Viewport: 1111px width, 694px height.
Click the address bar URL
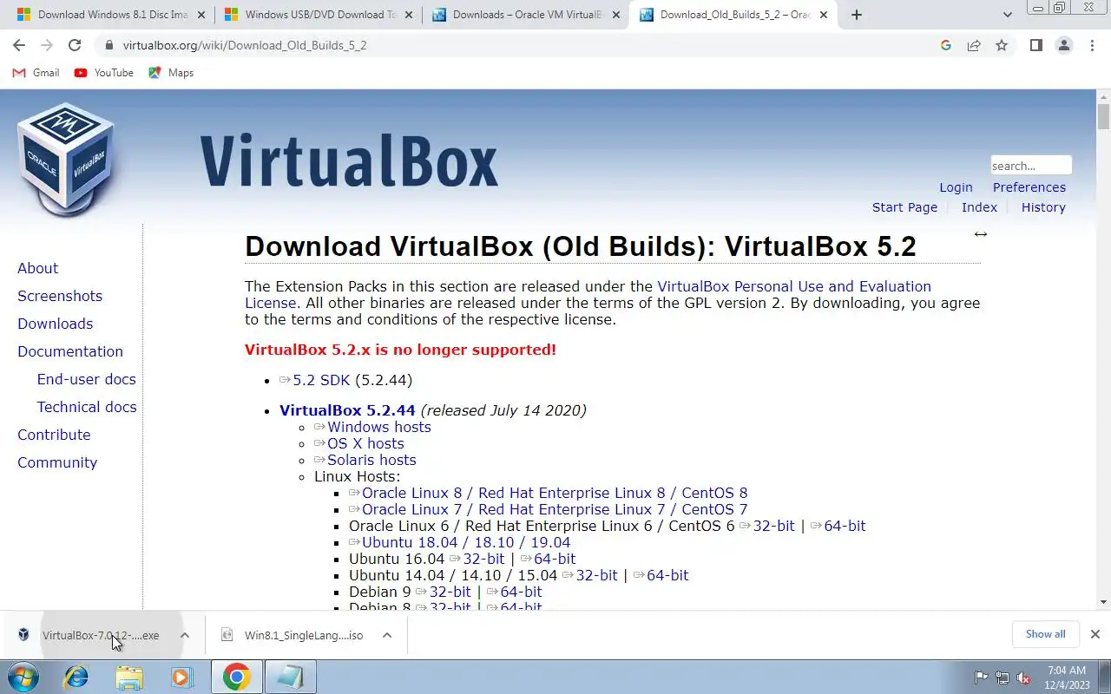tap(245, 45)
